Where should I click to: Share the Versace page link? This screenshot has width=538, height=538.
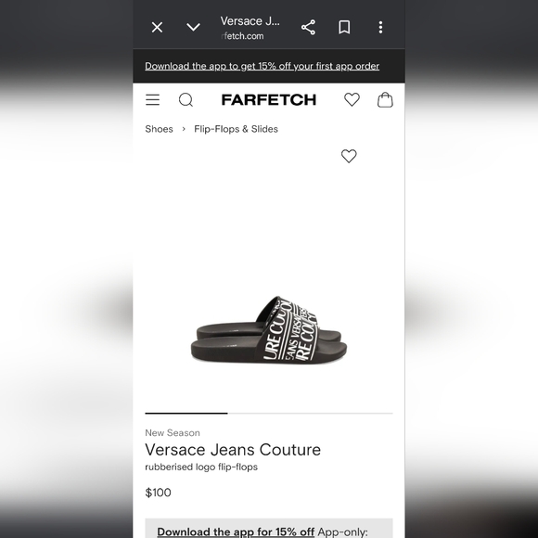(308, 27)
